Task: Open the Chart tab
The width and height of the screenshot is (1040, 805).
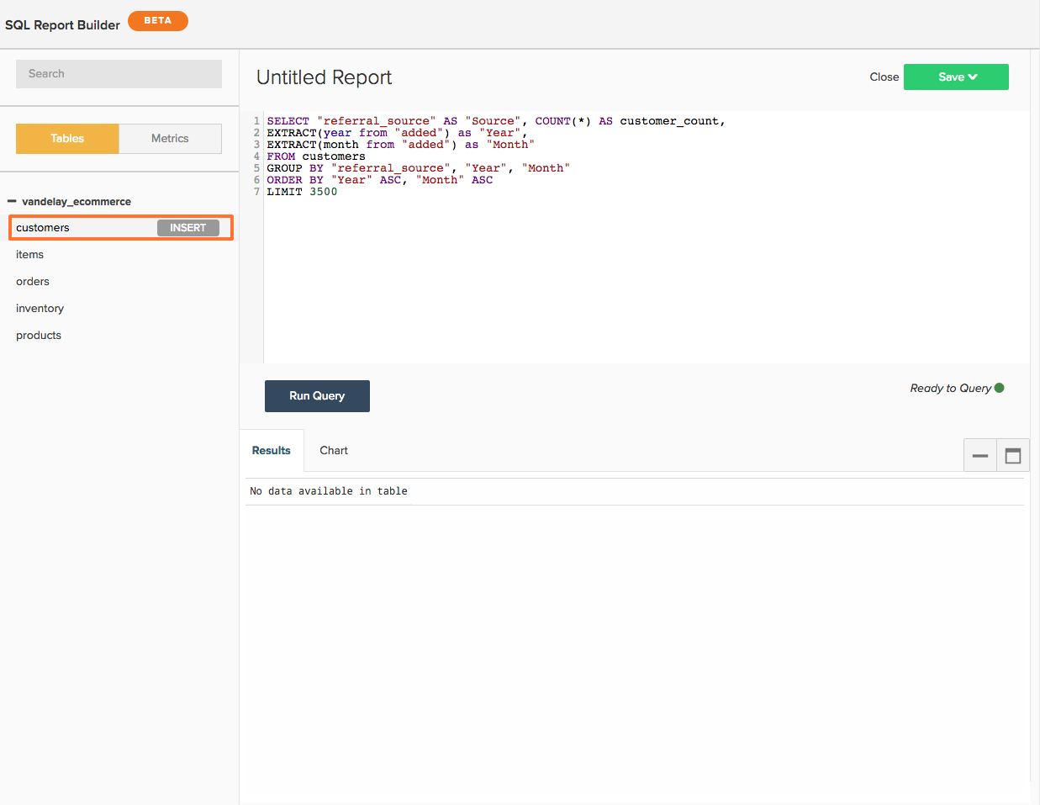Action: 334,451
